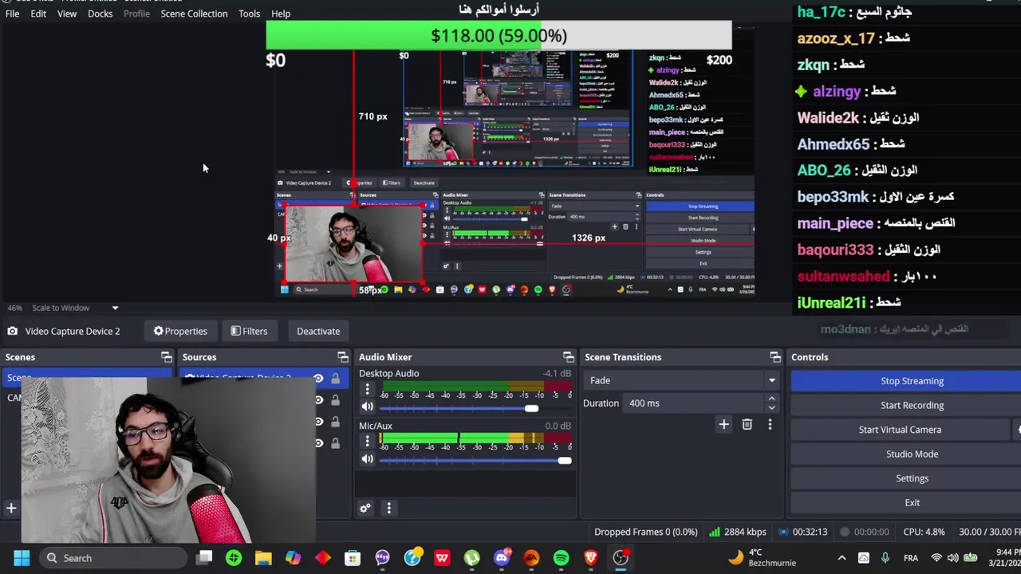Open the Edit menu
The image size is (1021, 574).
pos(38,14)
